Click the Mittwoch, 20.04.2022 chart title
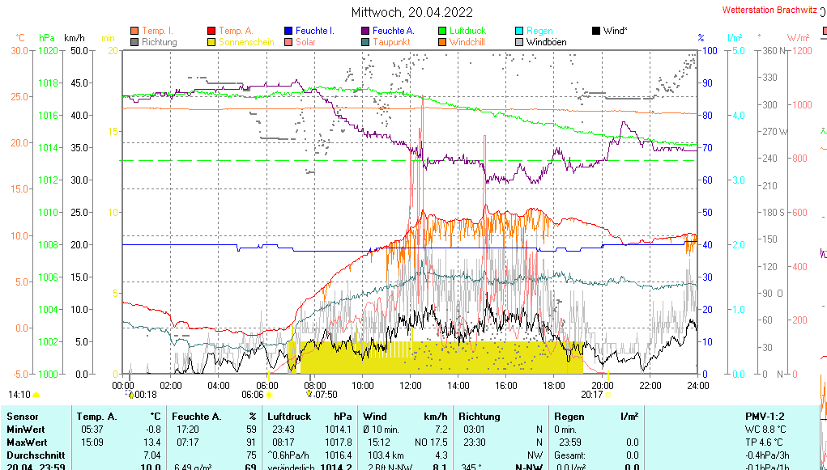This screenshot has height=470, width=827. tap(412, 12)
